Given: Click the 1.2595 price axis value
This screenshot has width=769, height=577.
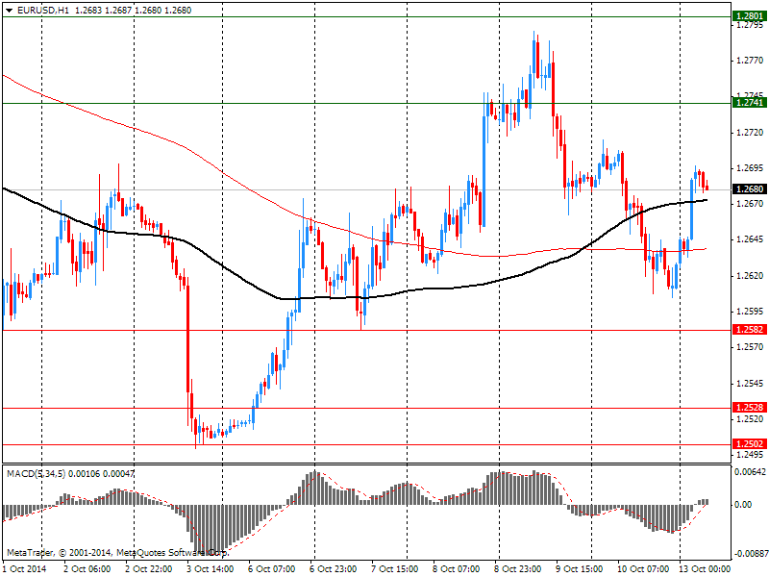Looking at the screenshot, I should tap(750, 312).
